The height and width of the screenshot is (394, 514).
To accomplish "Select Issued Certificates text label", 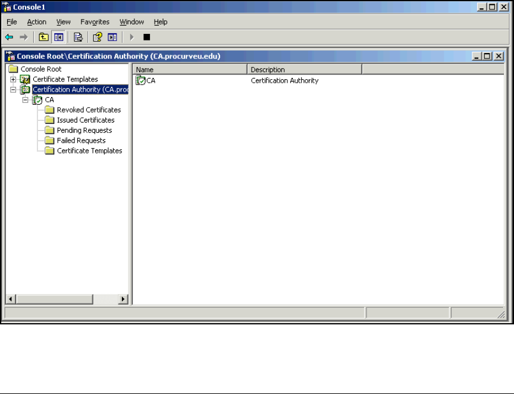I will point(86,120).
